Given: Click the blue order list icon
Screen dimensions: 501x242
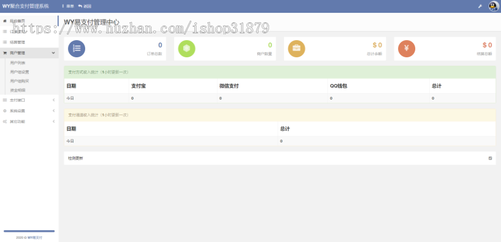Looking at the screenshot, I should coord(76,49).
